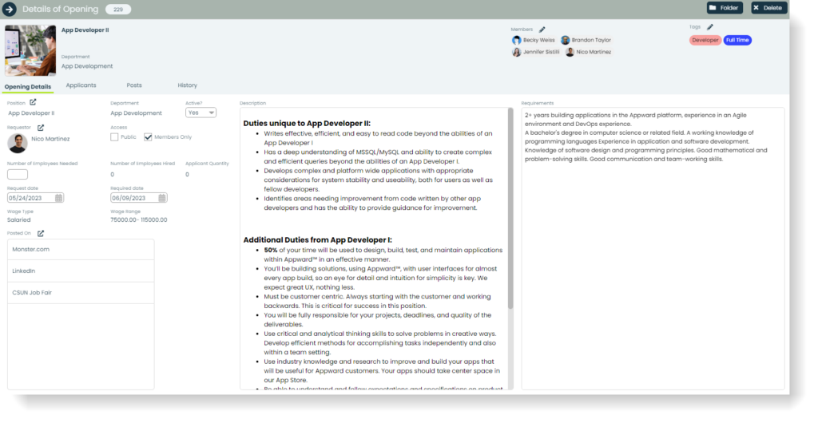Open the Folder button
The image size is (818, 423).
coord(725,8)
